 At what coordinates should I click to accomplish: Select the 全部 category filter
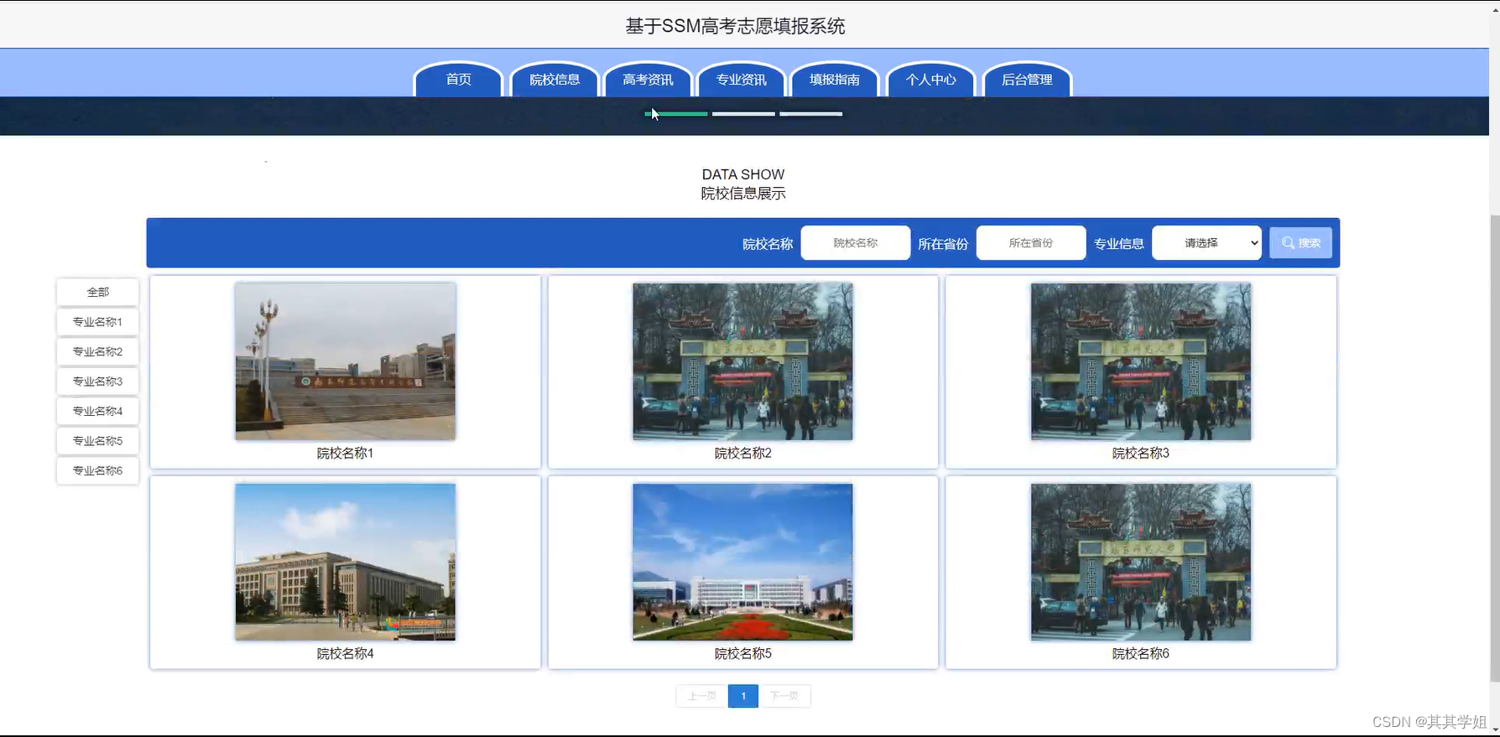tap(97, 292)
